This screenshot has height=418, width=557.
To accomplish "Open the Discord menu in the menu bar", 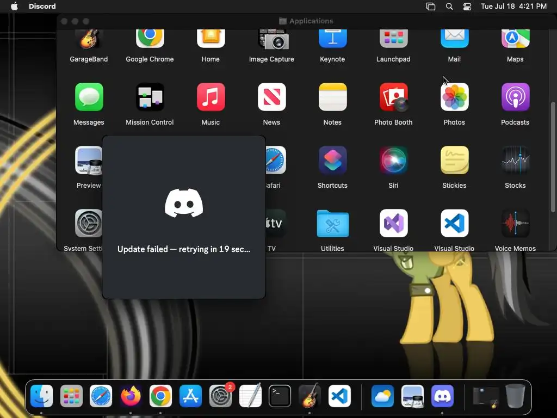I will coord(42,6).
